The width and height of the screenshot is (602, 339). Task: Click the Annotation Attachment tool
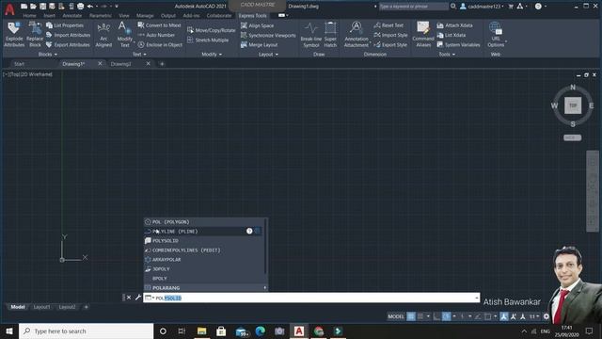tap(356, 34)
